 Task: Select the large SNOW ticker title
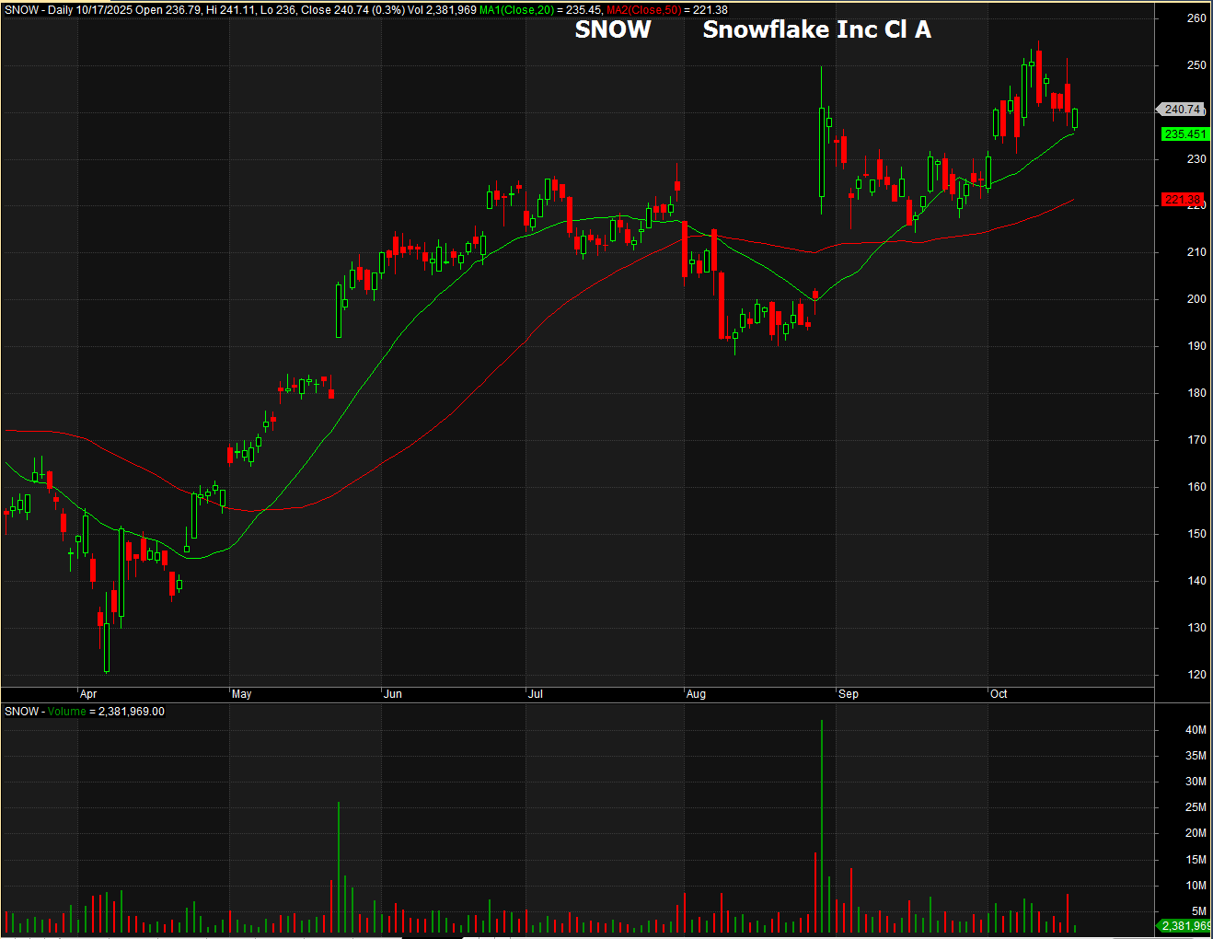(x=613, y=29)
